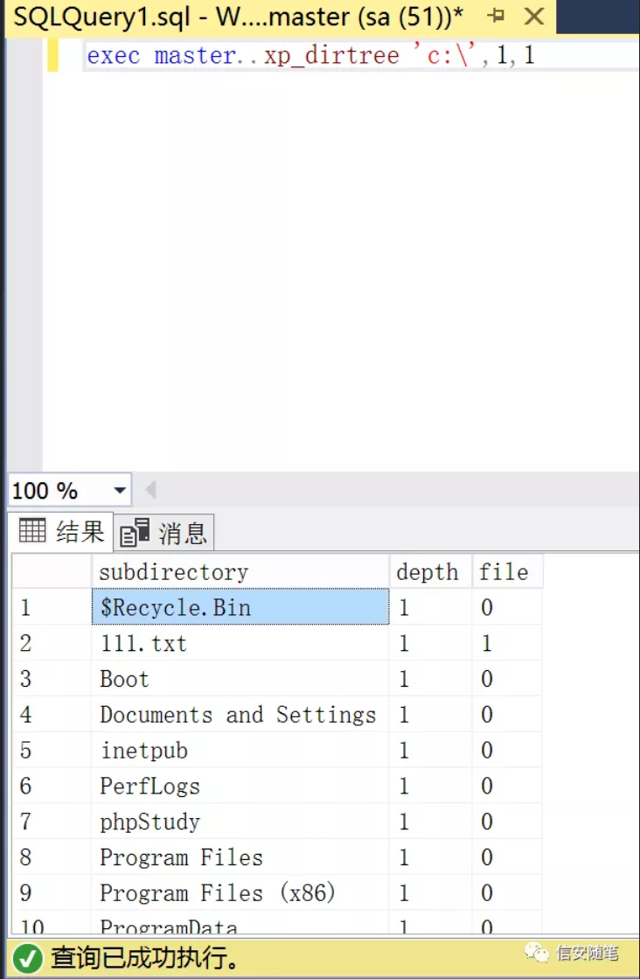Image resolution: width=640 pixels, height=979 pixels.
Task: Place cursor in xp_dirtree query line
Action: tap(360, 56)
